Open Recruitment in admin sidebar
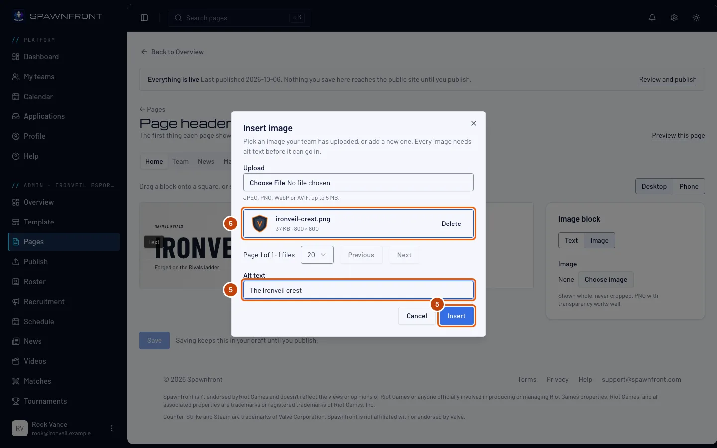 pos(64,302)
